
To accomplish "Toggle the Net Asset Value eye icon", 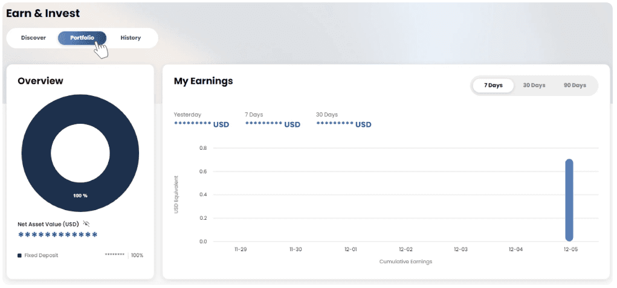I will (86, 223).
